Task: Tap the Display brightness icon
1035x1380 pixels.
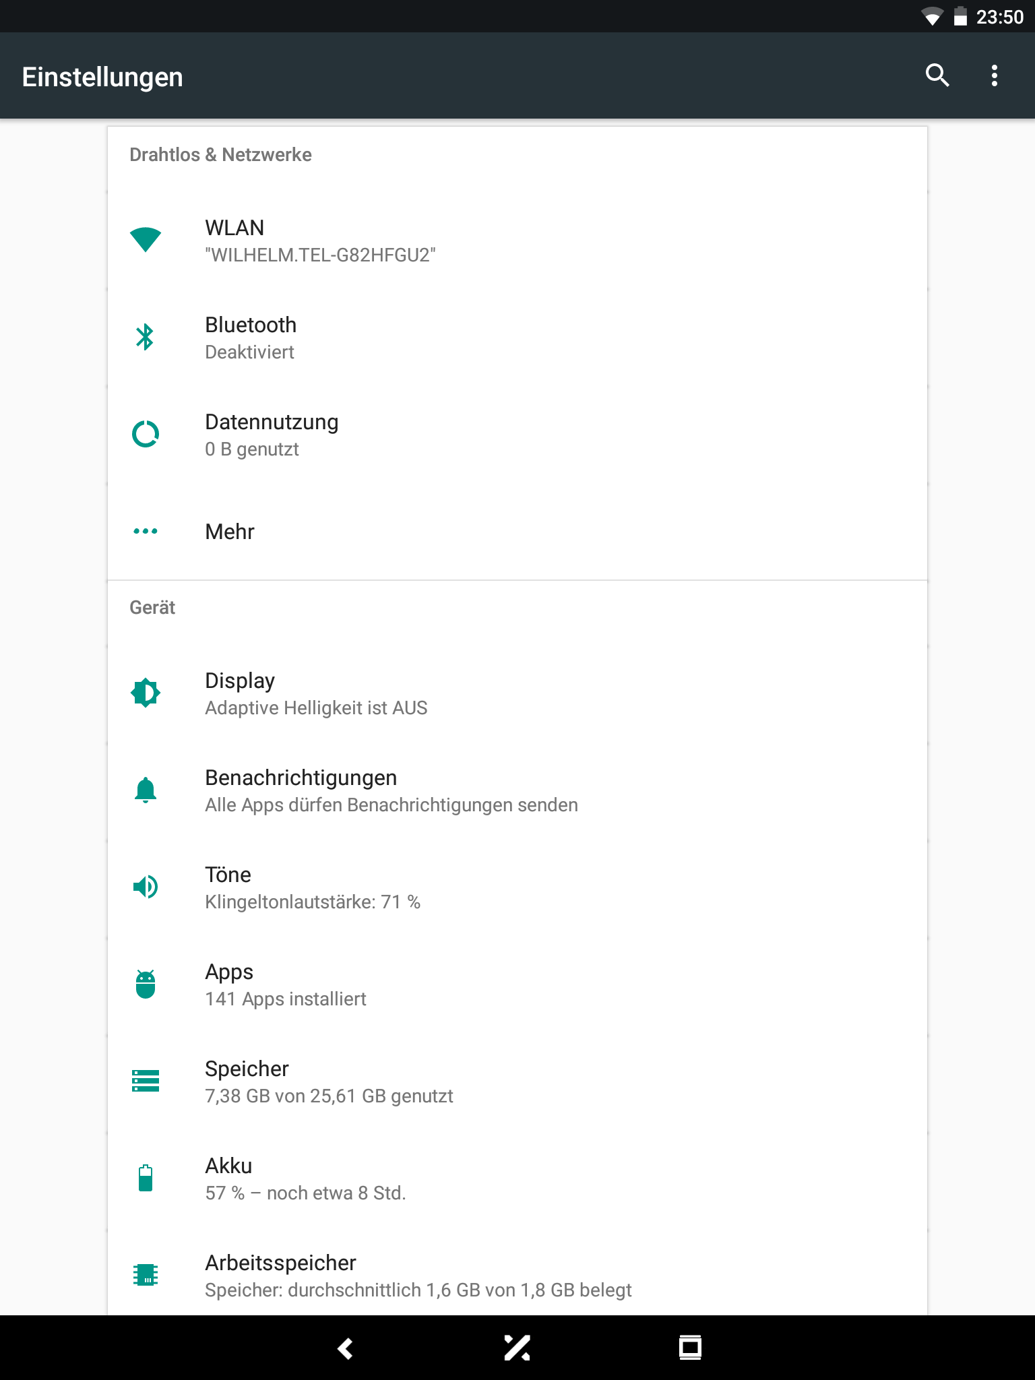Action: point(146,693)
